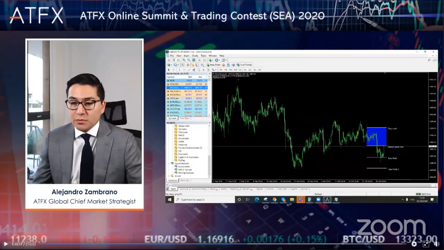The image size is (444, 250).
Task: Pick the trendline drawing tool
Action: [x=189, y=70]
